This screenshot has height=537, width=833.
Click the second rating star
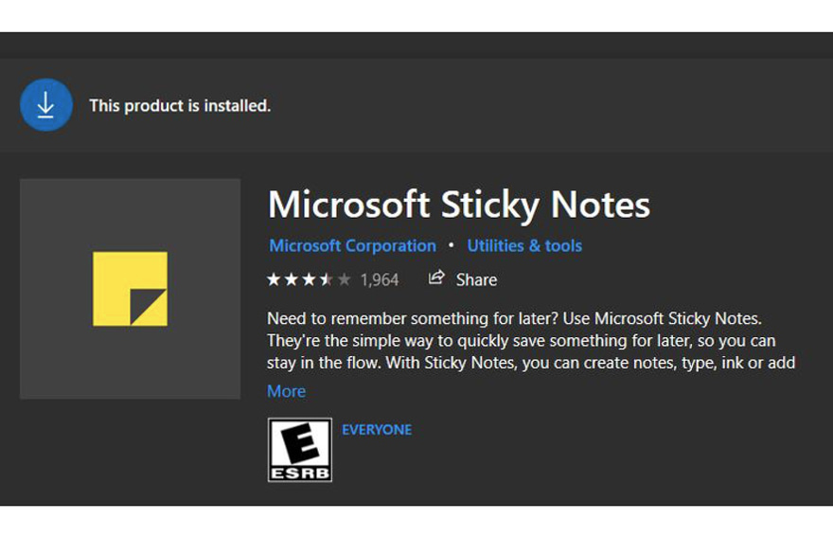292,279
